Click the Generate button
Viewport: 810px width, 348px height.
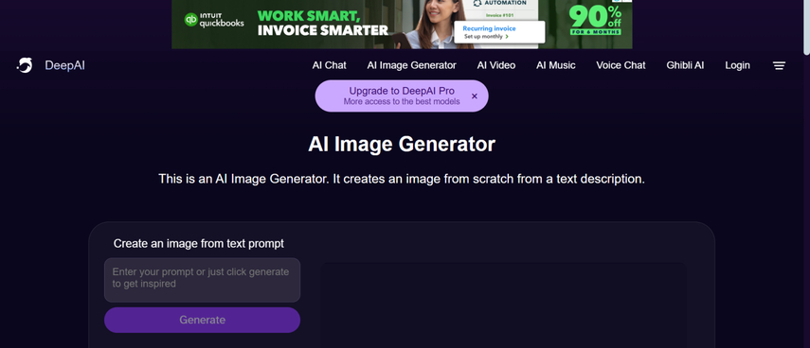pyautogui.click(x=202, y=320)
